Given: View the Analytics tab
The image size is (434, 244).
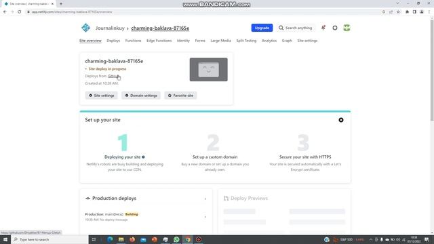Looking at the screenshot, I should pos(269,41).
